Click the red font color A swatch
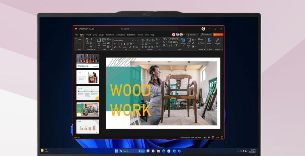The width and height of the screenshot is (305, 156). pyautogui.click(x=119, y=47)
